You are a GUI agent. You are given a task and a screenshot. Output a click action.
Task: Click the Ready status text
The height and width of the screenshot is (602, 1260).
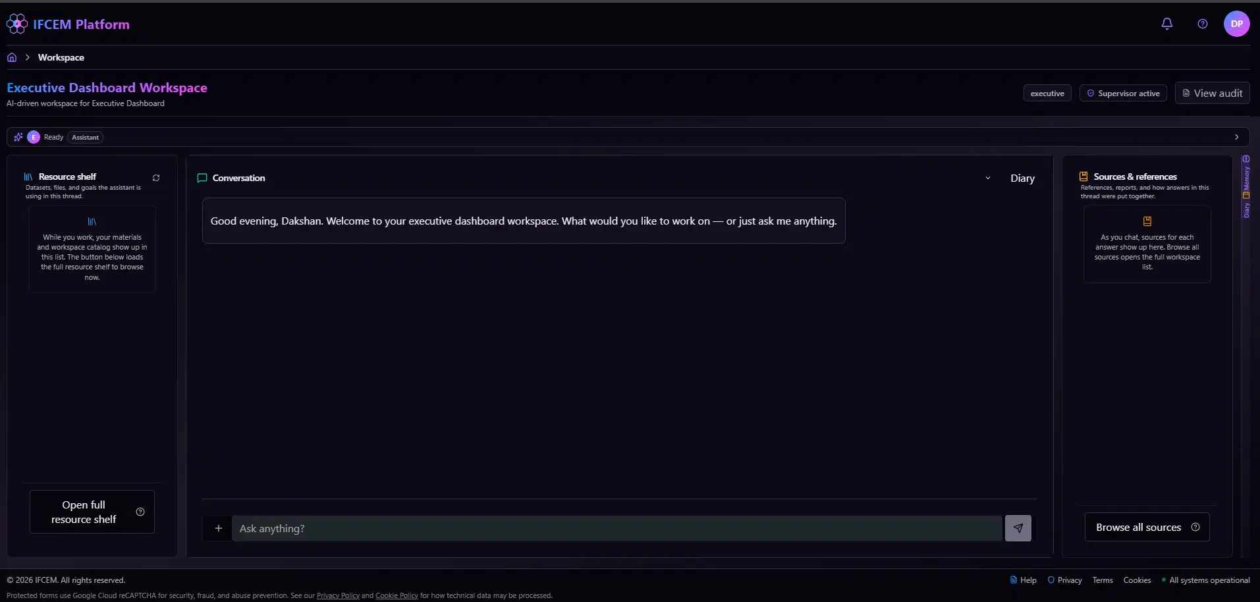click(53, 137)
